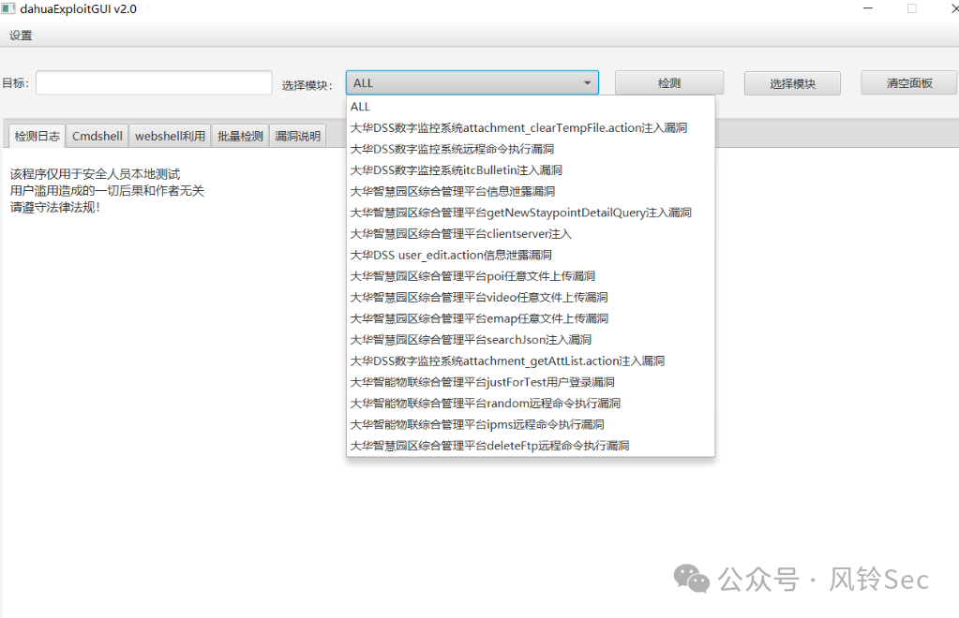Select 大华DSS数字监控系统远程命令执行漏洞 option
The height and width of the screenshot is (618, 959).
[531, 149]
